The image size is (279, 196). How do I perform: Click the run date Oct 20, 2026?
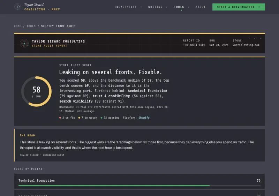click(x=219, y=45)
